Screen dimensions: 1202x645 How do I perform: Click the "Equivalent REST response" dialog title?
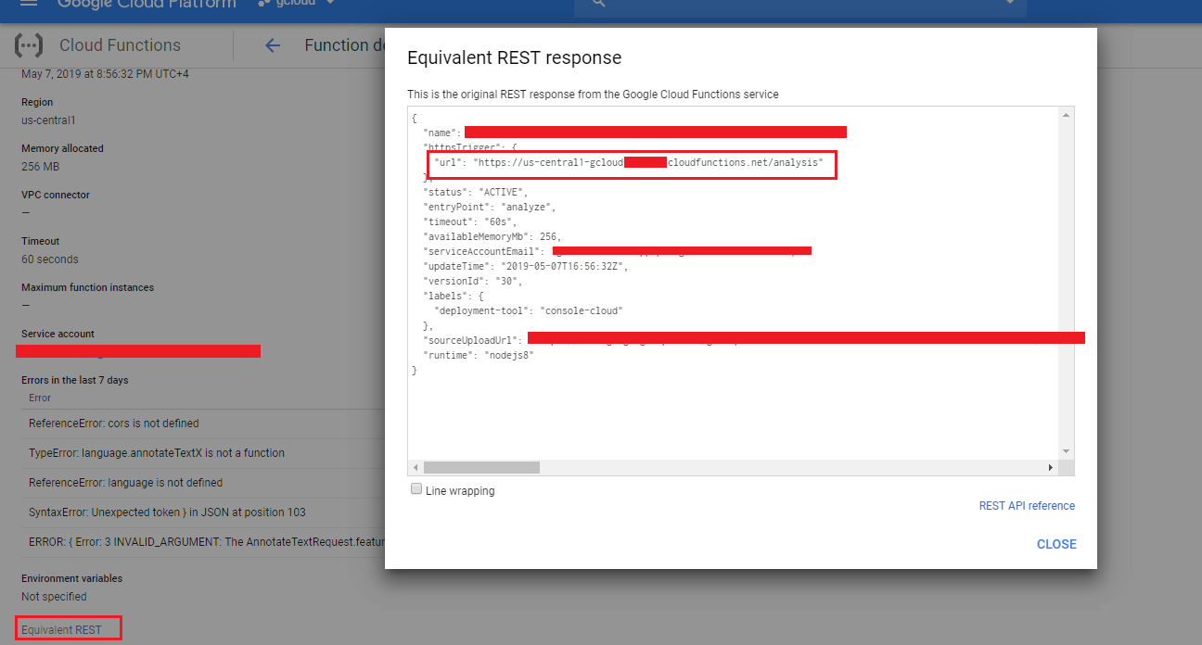pos(515,57)
